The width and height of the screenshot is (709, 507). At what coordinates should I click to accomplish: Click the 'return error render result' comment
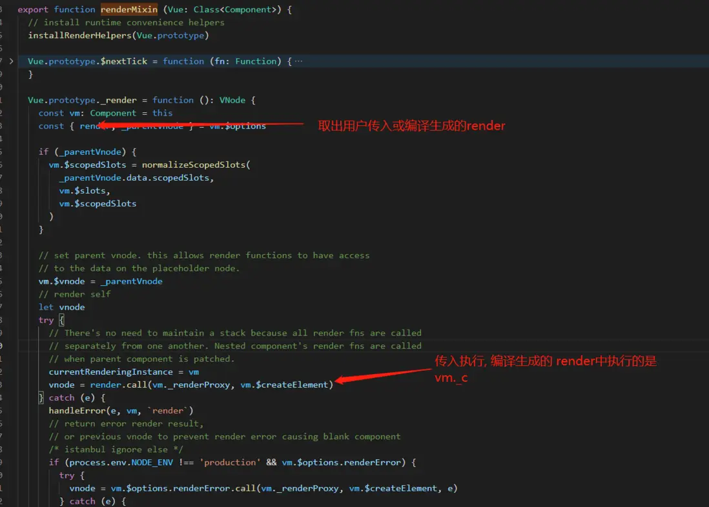click(126, 424)
